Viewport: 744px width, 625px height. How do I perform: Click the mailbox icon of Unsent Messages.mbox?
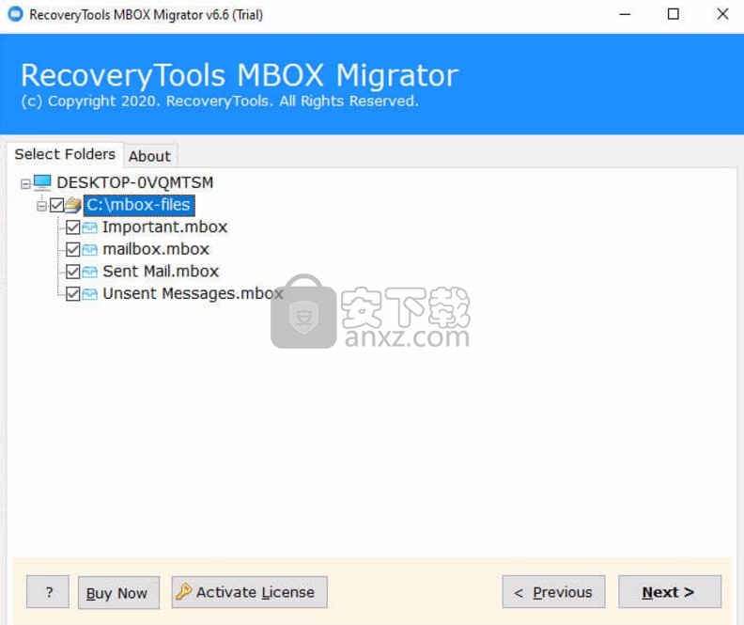(x=89, y=294)
